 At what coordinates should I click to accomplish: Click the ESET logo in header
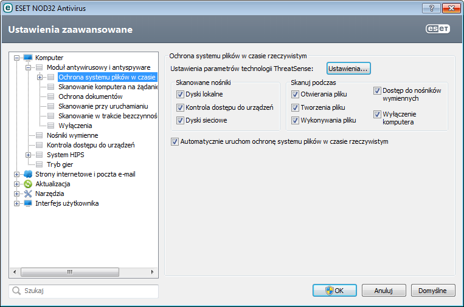coord(438,29)
